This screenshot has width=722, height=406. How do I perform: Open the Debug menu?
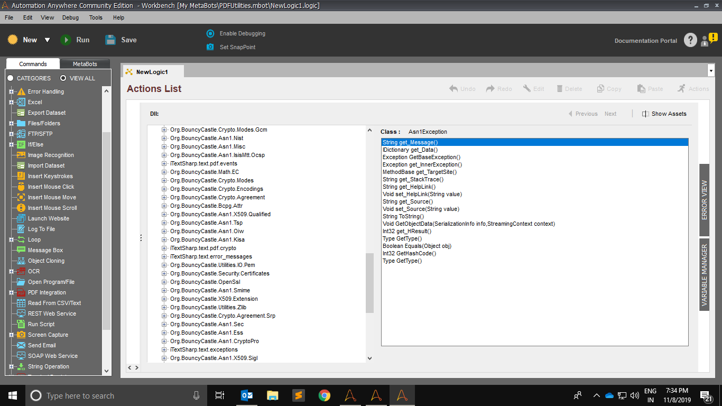70,17
